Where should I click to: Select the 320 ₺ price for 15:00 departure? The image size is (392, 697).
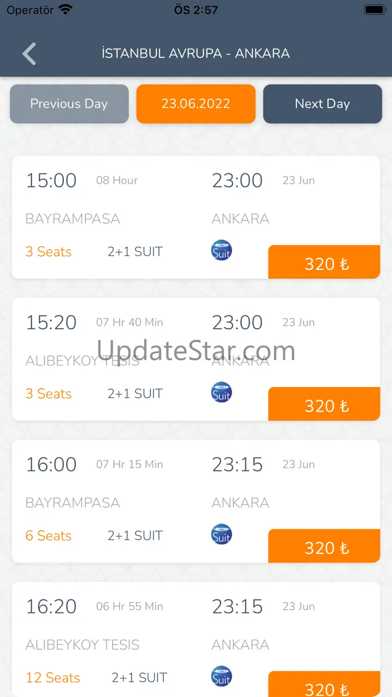(324, 262)
